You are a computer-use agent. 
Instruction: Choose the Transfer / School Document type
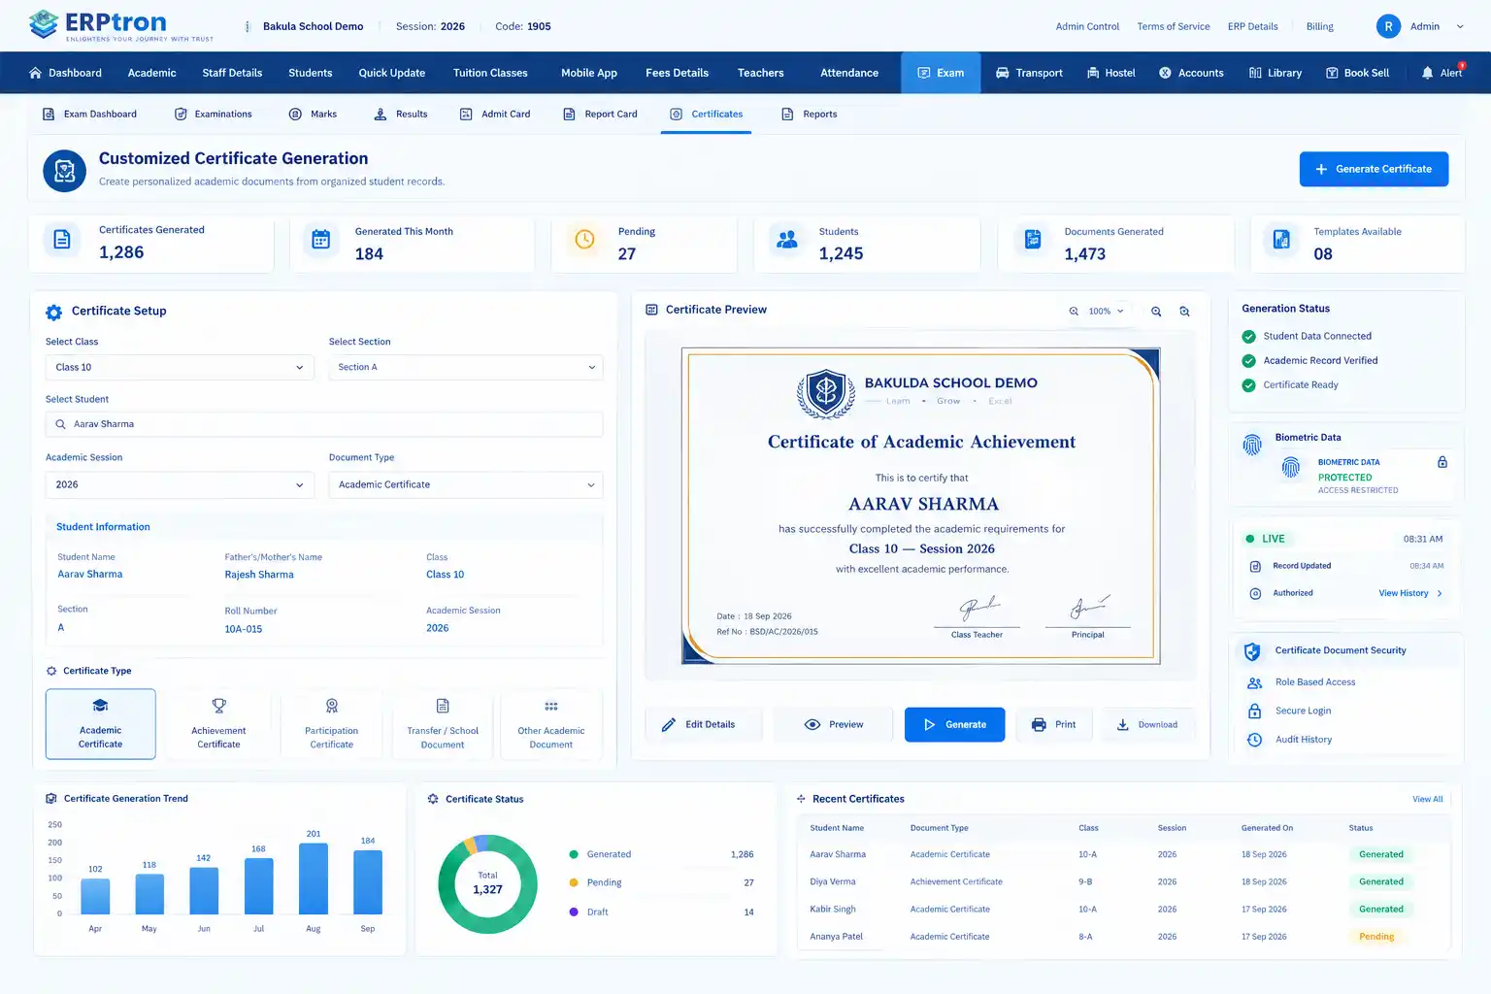pos(443,724)
